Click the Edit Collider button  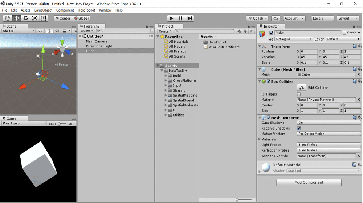[x=301, y=88]
